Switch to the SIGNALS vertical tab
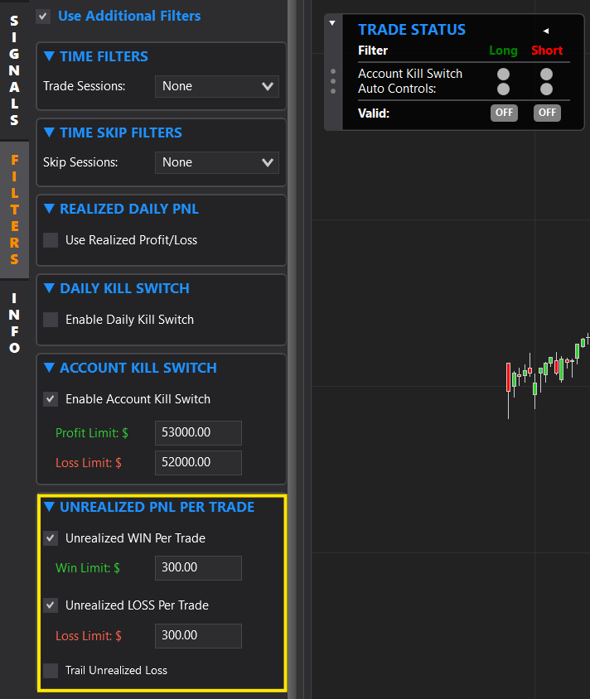The height and width of the screenshot is (699, 590). point(14,70)
